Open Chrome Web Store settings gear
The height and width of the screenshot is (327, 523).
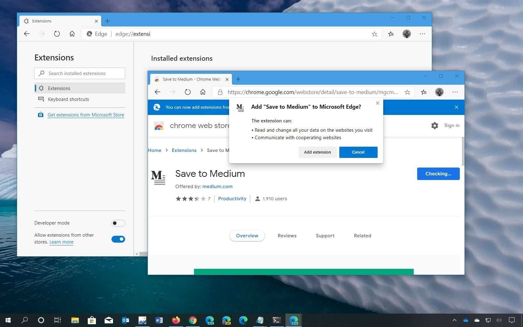[435, 126]
